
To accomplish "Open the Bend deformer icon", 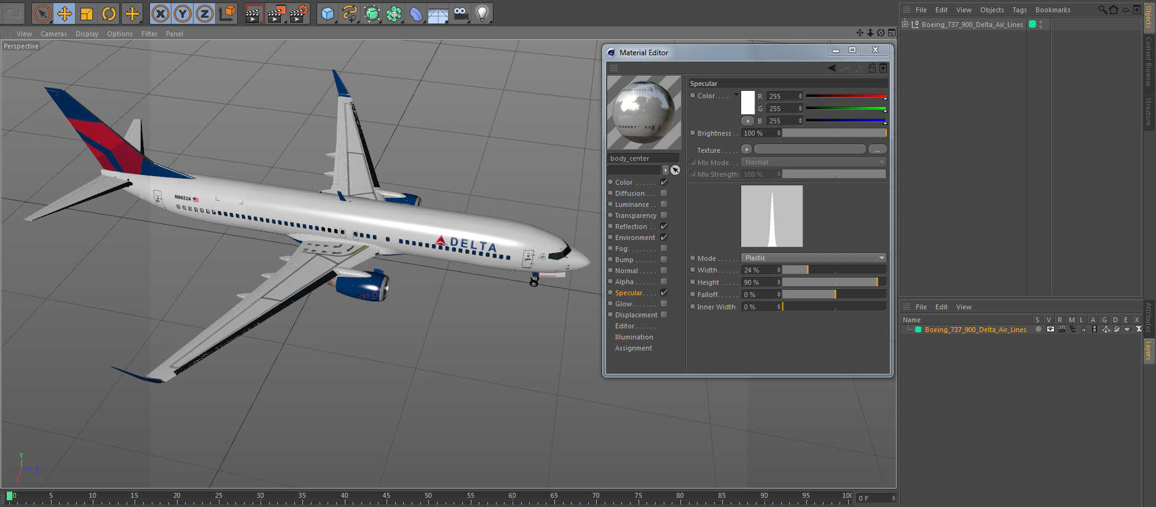I will pyautogui.click(x=417, y=14).
